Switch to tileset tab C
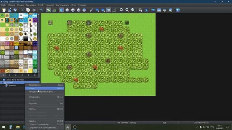This screenshot has width=232, height=130. pyautogui.click(x=16, y=75)
